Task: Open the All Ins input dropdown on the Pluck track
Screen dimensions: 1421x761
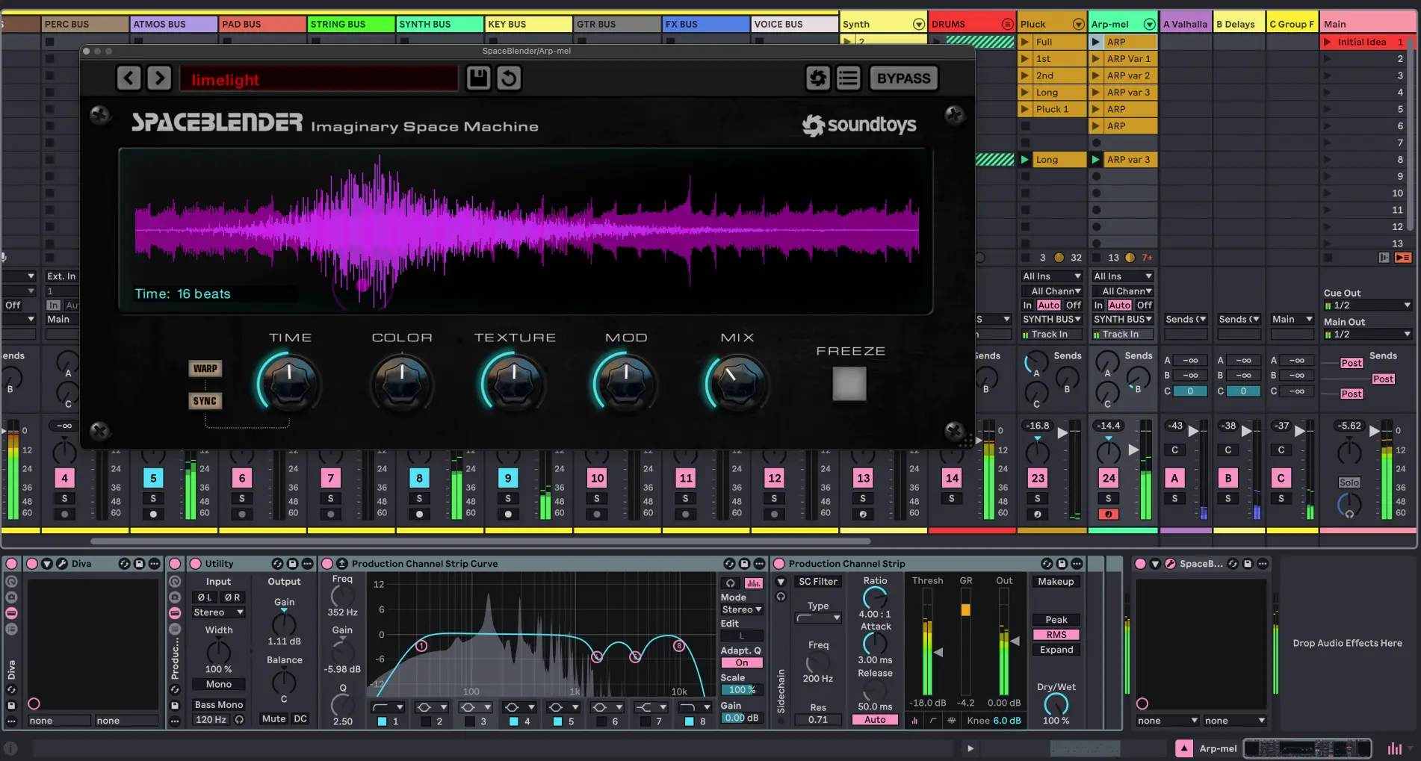Action: (1052, 276)
